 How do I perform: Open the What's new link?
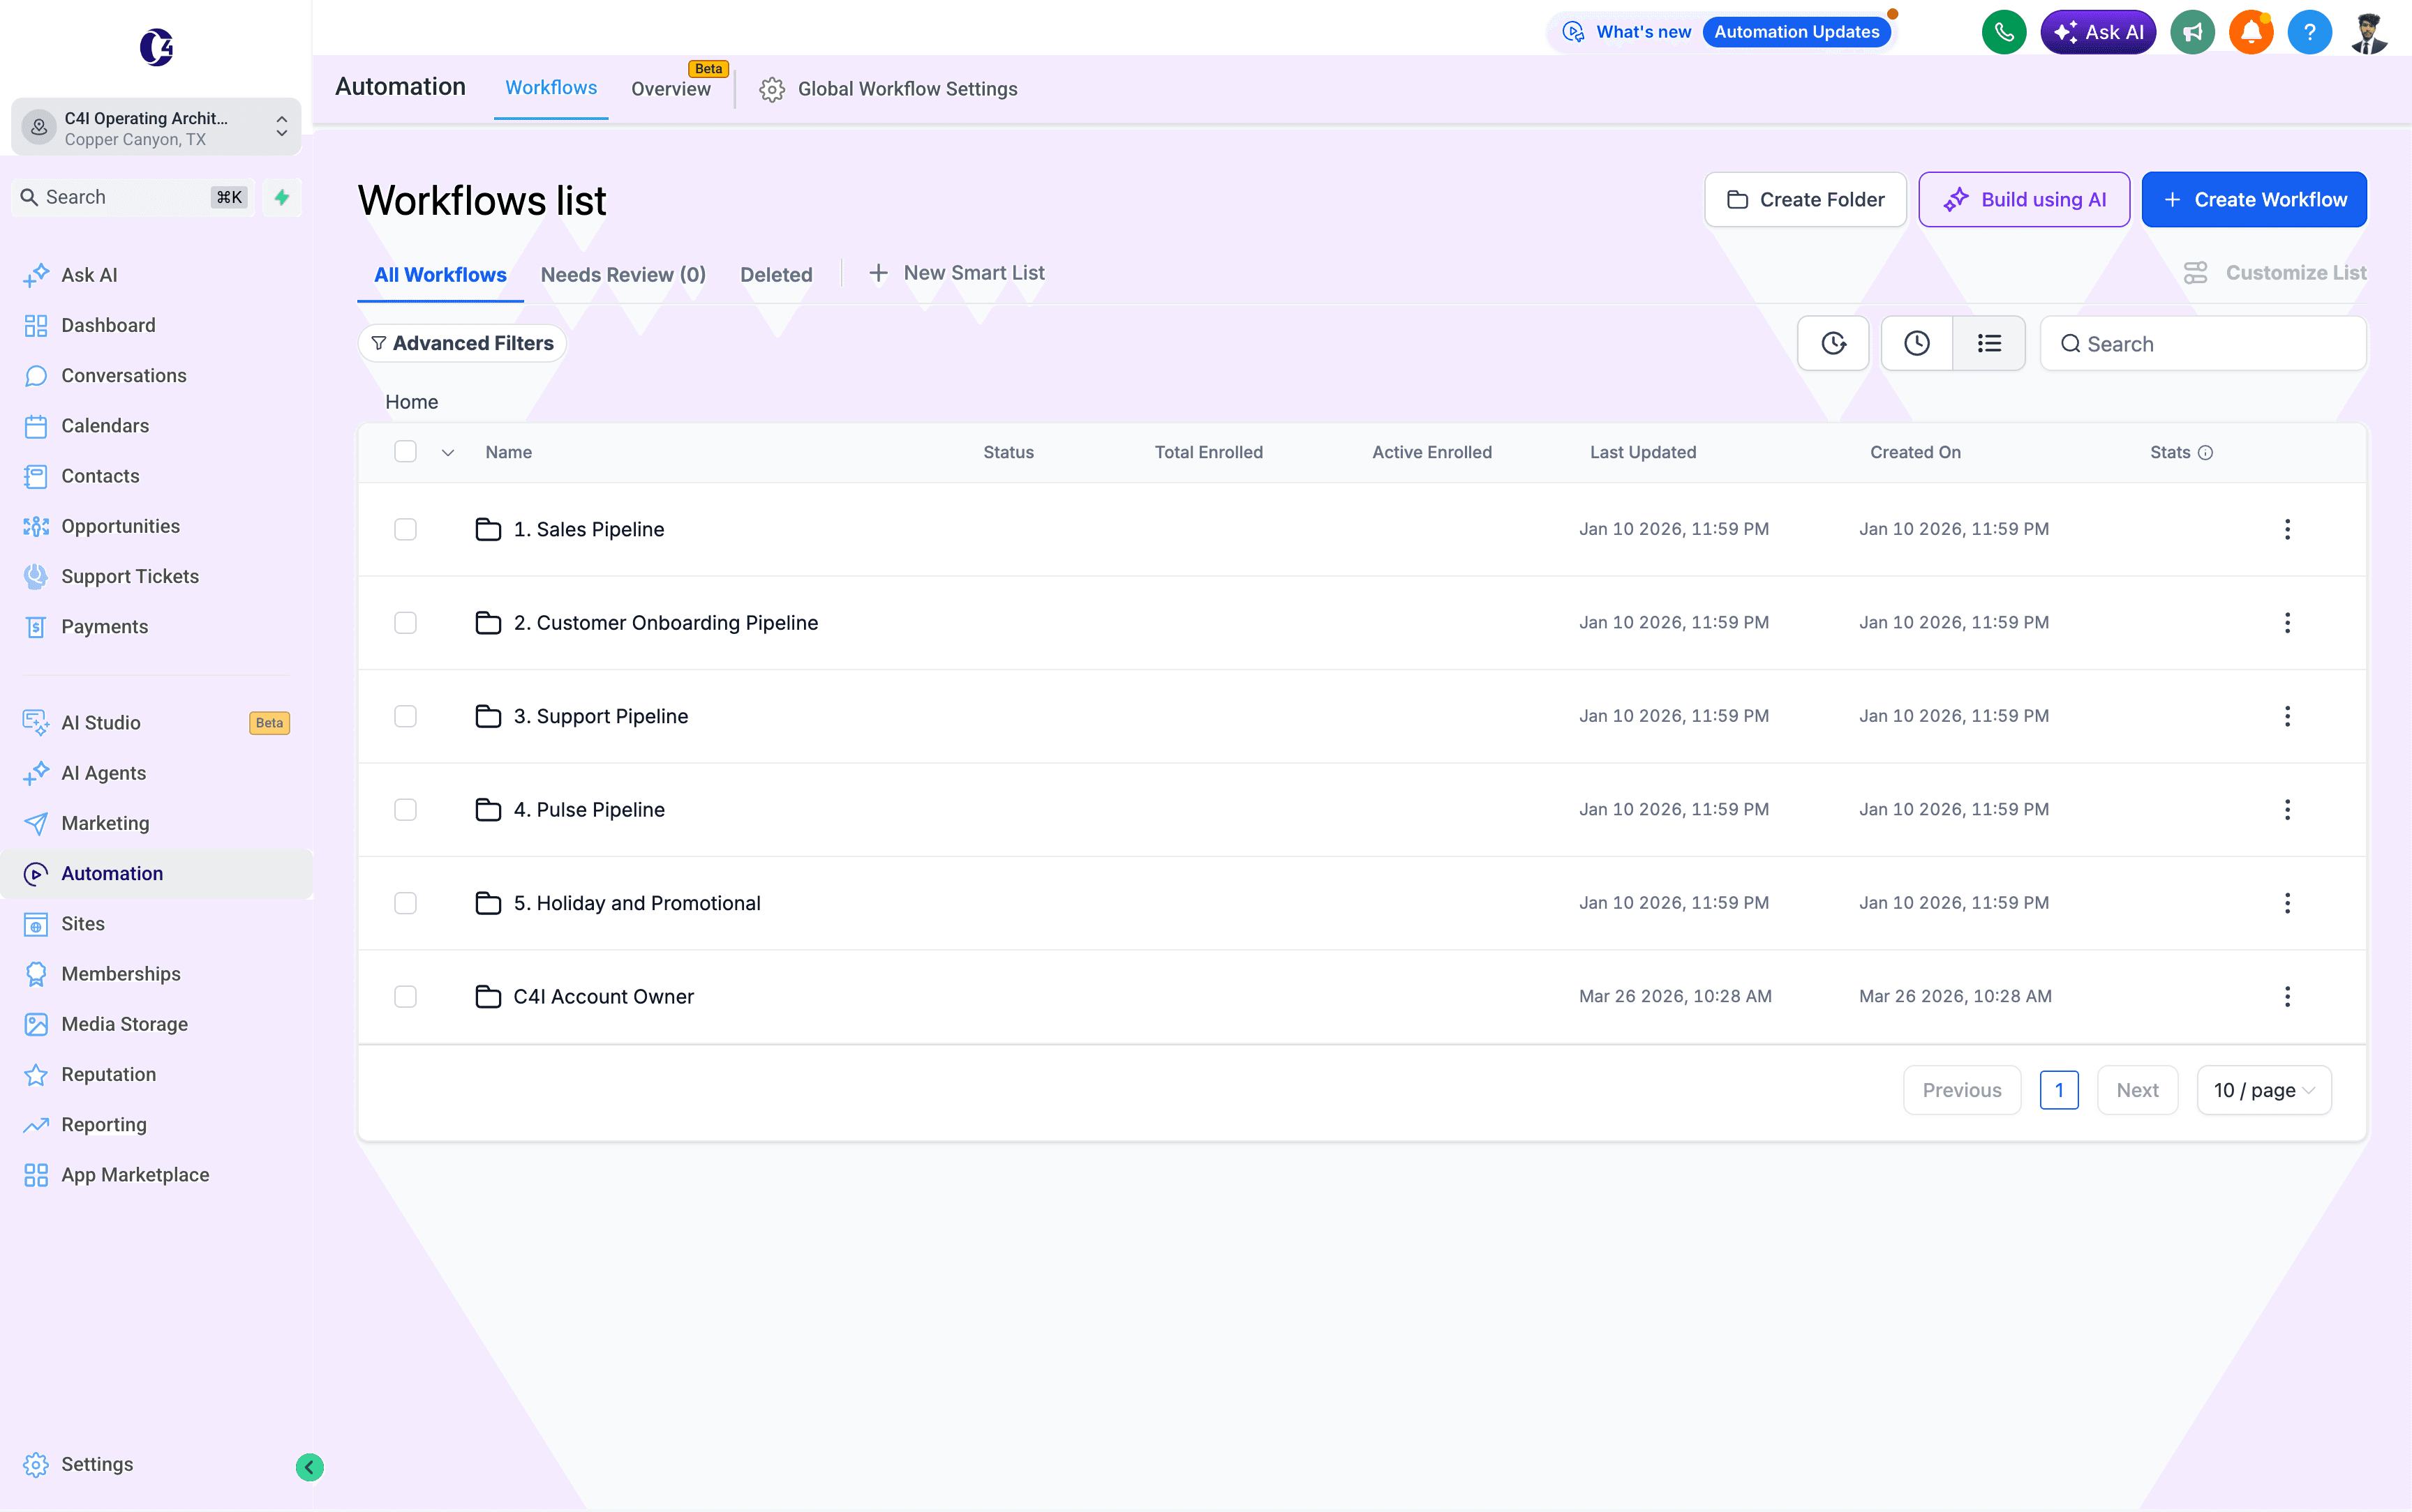(x=1644, y=32)
